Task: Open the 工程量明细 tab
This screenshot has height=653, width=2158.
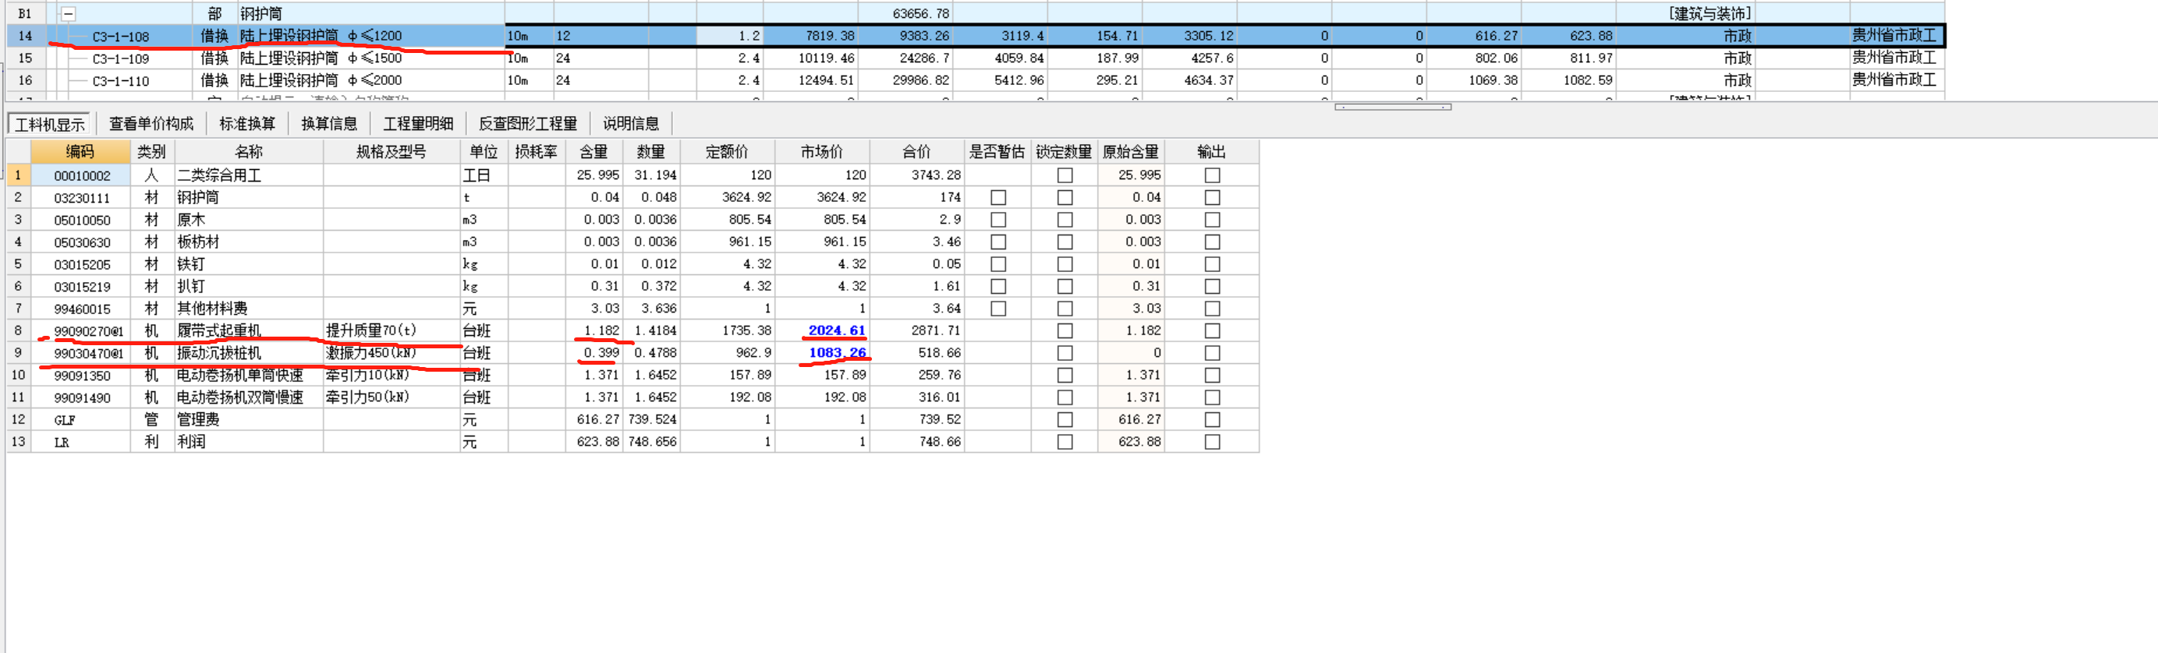Action: pyautogui.click(x=418, y=124)
